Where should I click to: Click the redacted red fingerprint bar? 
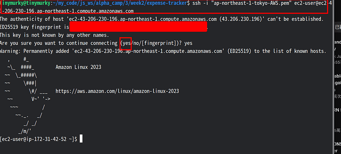138,27
